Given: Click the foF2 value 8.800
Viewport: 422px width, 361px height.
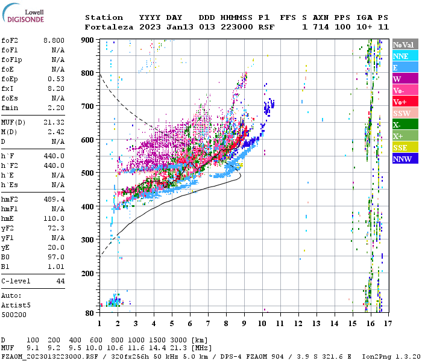Looking at the screenshot, I should (x=54, y=40).
